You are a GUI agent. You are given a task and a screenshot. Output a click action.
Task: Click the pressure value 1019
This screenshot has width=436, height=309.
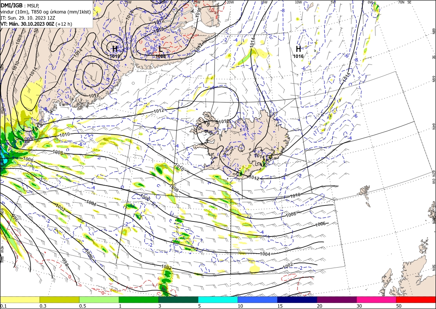pos(115,56)
